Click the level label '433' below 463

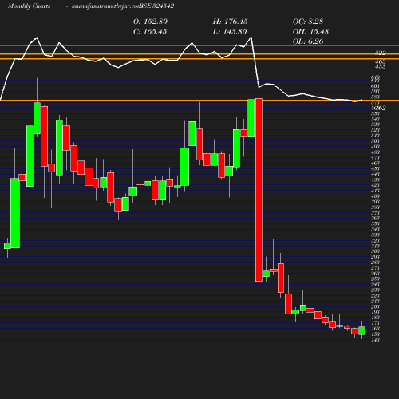381,66
